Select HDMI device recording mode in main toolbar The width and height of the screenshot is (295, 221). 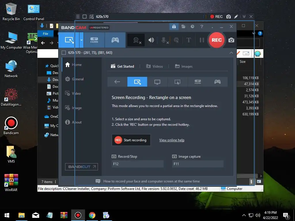pyautogui.click(x=94, y=40)
